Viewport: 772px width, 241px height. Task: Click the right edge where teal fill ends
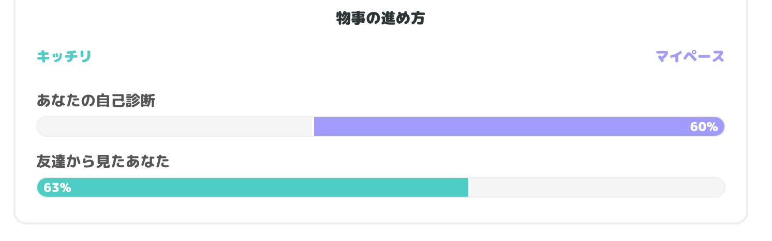tap(467, 187)
